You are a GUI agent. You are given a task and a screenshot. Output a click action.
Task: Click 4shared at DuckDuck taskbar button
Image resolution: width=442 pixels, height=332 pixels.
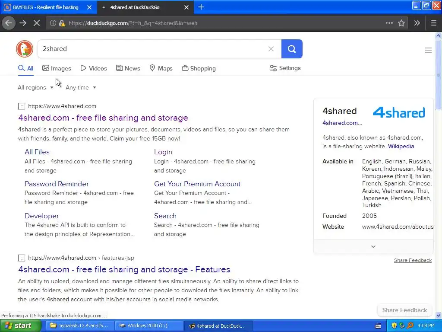click(218, 326)
